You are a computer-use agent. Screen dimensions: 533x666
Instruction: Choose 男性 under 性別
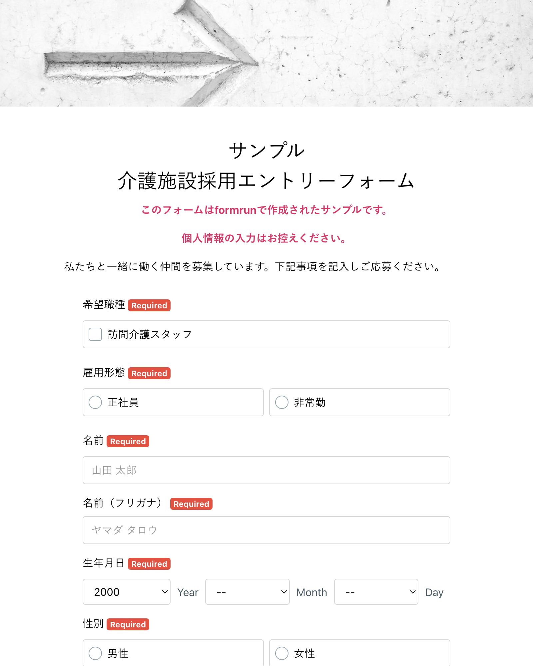pos(95,653)
